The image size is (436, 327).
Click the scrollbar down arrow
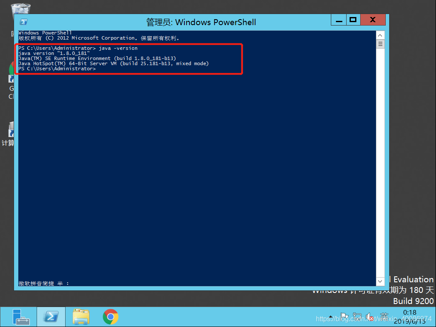point(380,281)
